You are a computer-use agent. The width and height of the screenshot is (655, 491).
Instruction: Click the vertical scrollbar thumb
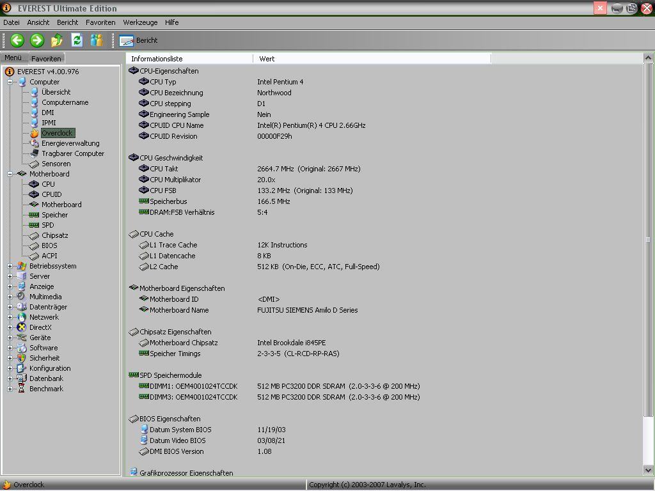(648, 240)
